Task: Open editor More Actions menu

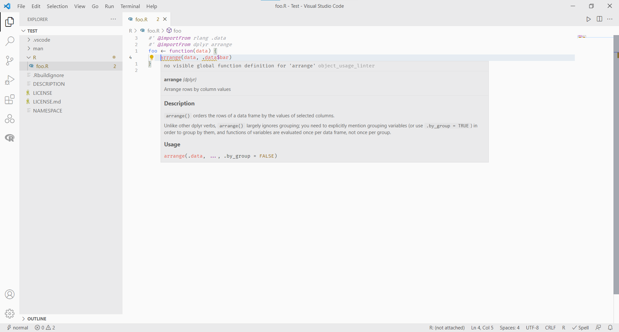Action: (610, 19)
